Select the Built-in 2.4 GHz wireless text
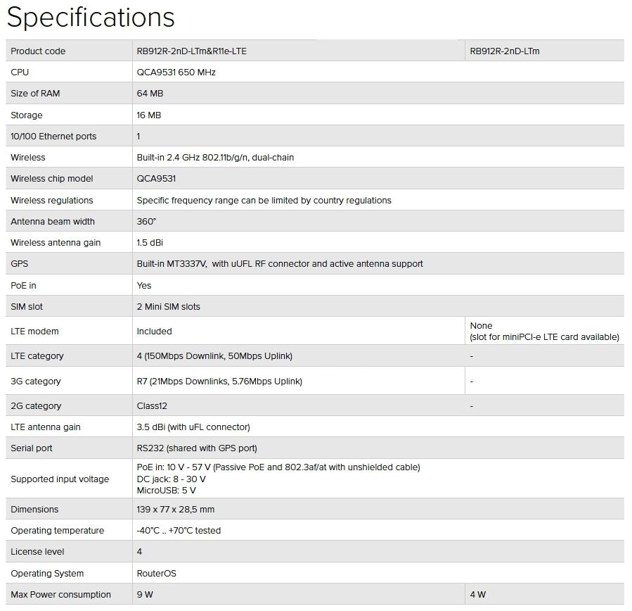Screen dimensions: 632x611 point(215,158)
